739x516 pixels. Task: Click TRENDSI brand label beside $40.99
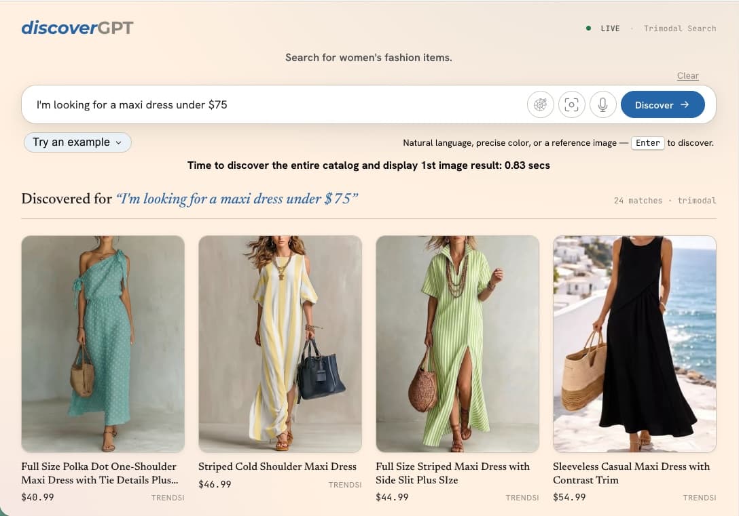pyautogui.click(x=168, y=498)
